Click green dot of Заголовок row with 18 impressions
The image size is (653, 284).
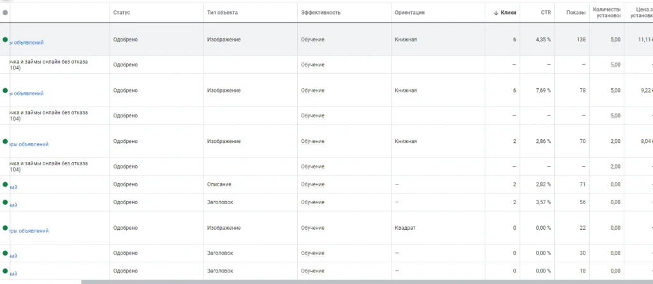click(x=5, y=271)
